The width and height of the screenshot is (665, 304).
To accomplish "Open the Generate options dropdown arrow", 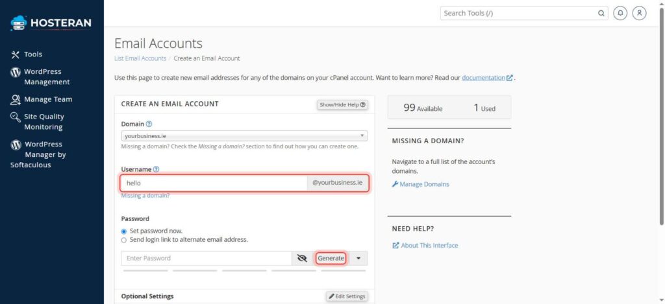I will point(358,258).
